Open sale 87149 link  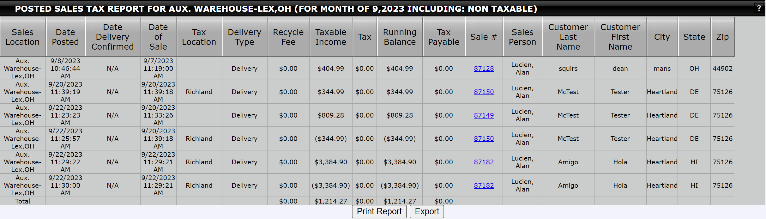point(484,115)
